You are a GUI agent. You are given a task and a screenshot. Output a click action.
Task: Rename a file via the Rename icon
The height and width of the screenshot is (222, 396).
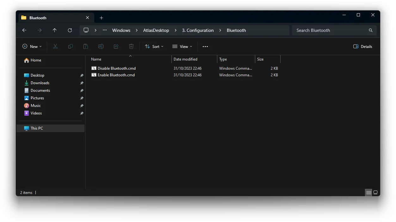pos(101,46)
